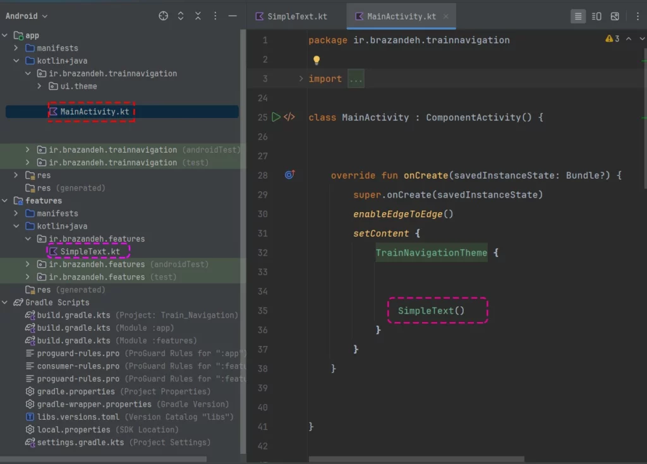647x464 pixels.
Task: Collapse the Gradle Scripts tree node
Action: coord(5,302)
